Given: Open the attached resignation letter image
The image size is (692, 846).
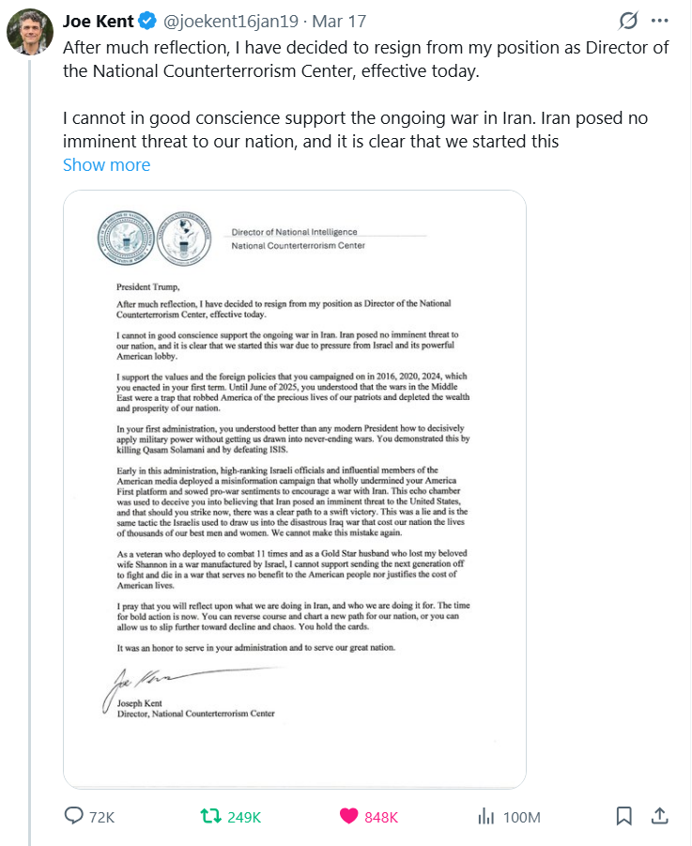Looking at the screenshot, I should coord(295,488).
